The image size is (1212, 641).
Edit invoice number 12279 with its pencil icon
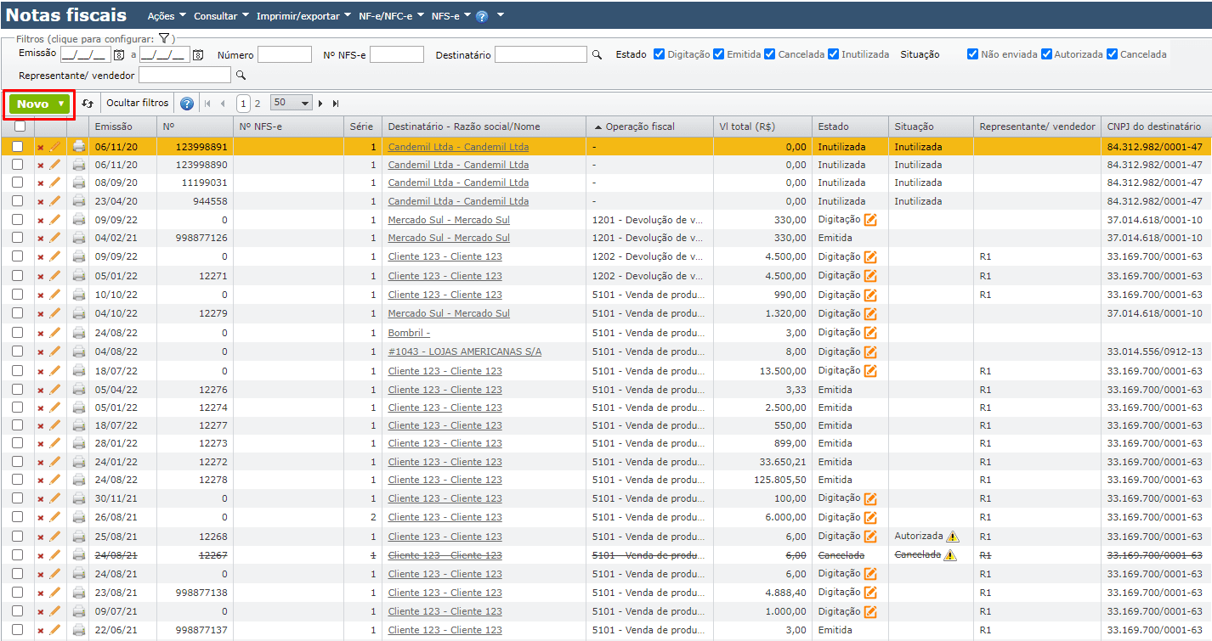click(55, 313)
